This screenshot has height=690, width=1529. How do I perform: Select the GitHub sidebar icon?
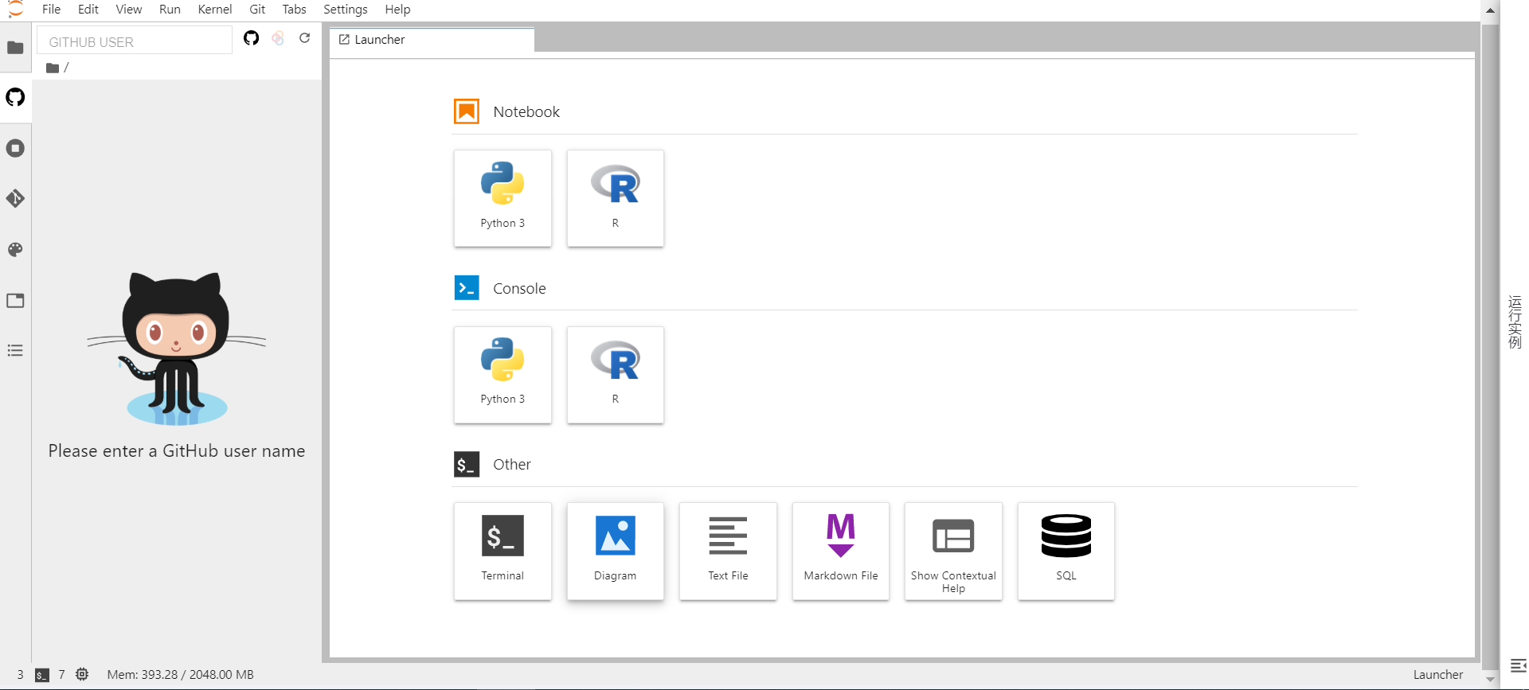15,98
